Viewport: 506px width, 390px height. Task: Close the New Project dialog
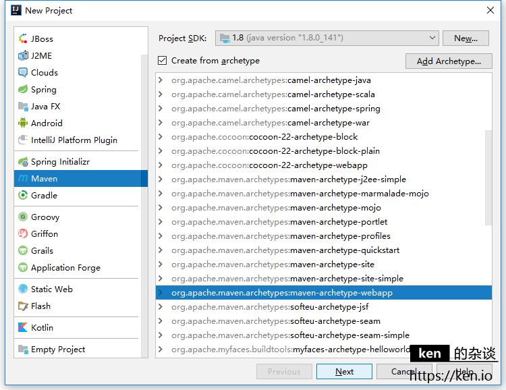490,10
